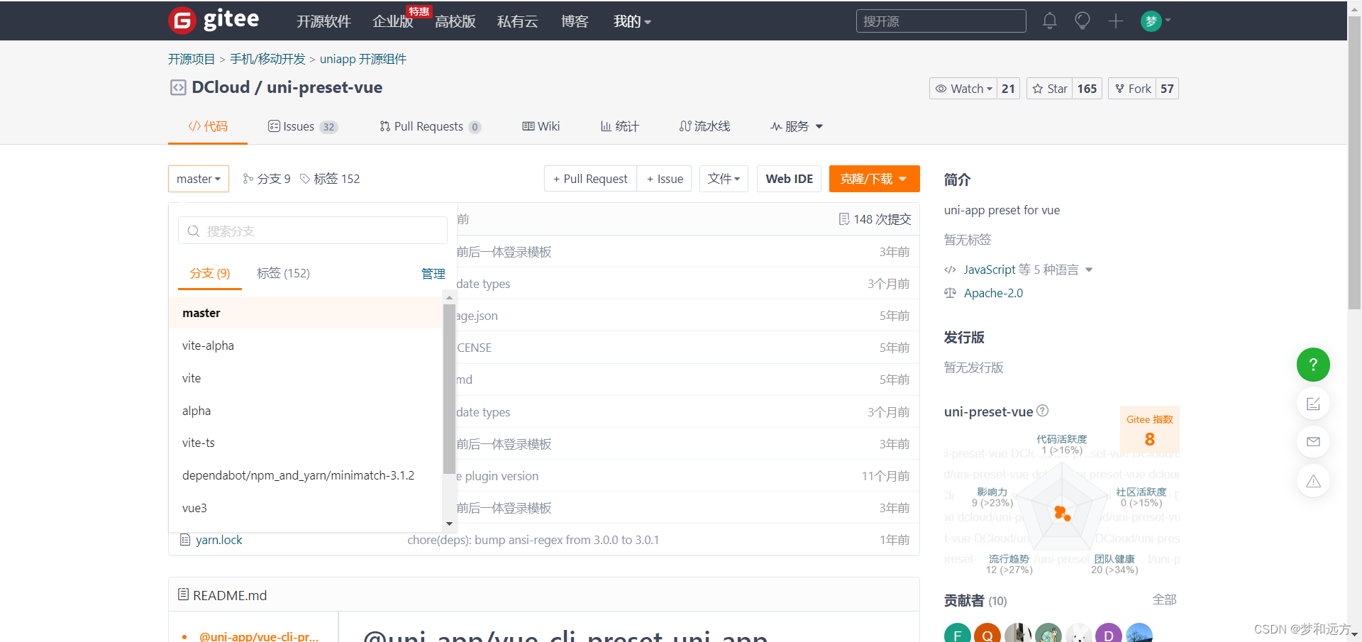Select the vite-ts branch

tap(306, 443)
